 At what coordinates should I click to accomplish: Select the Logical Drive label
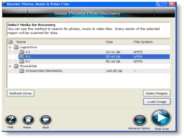pyautogui.click(x=29, y=47)
